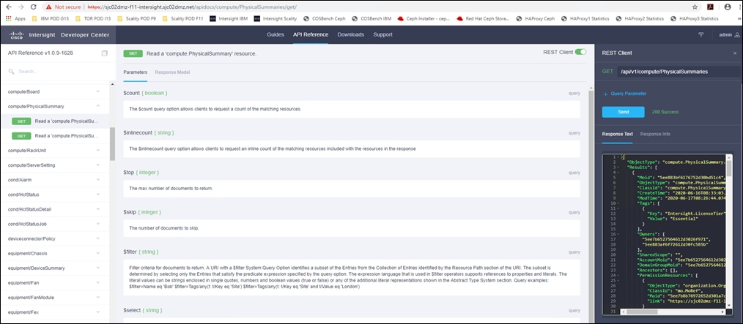
Task: Open the HAProxy Ceph bookmark
Action: click(x=536, y=19)
